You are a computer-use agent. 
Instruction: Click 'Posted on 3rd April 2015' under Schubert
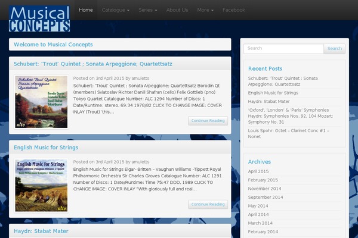click(99, 78)
